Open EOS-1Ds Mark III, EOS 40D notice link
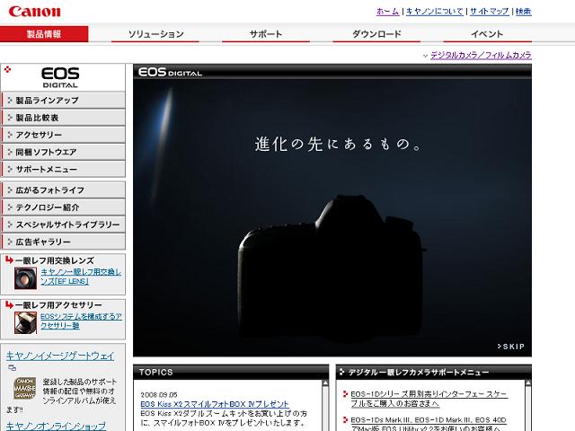This screenshot has height=431, width=575. pos(429,425)
